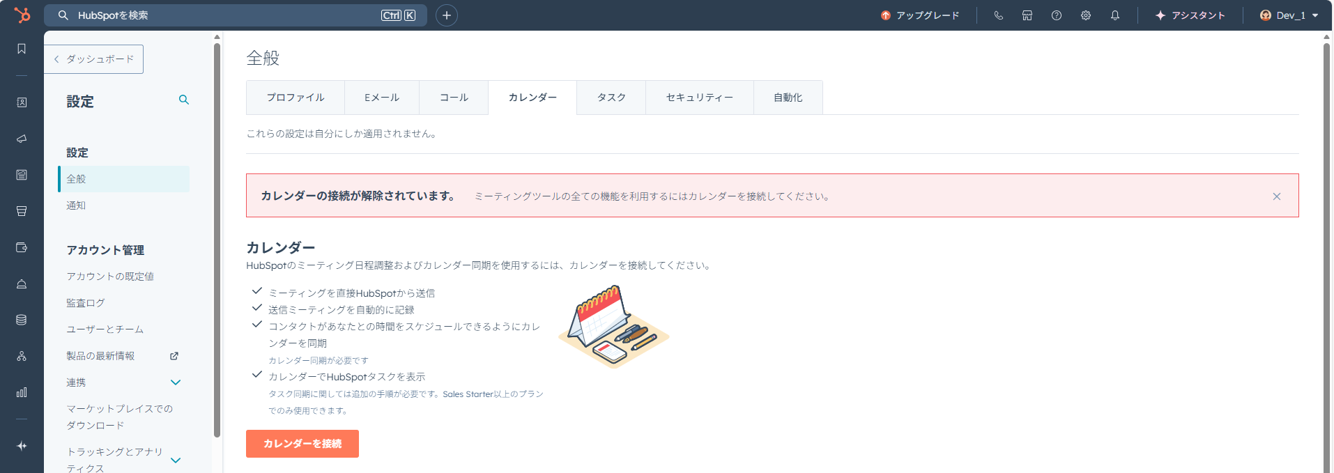Select the カレンダー tab
Viewport: 1334px width, 473px height.
532,98
